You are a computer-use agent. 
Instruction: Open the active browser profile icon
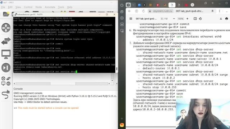(128, 5)
